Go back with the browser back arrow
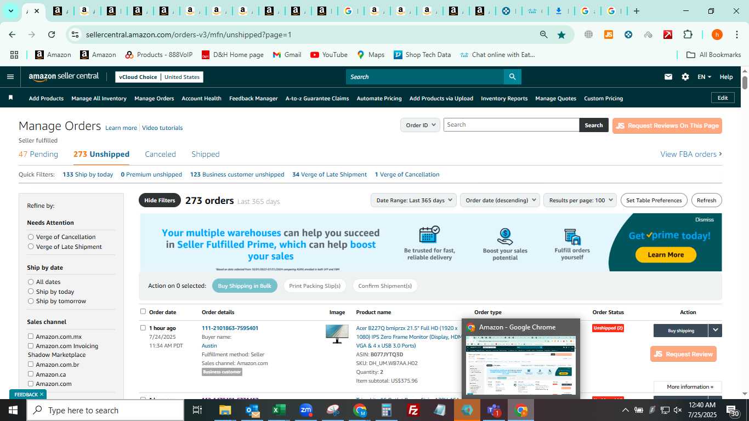749x421 pixels. tap(12, 35)
